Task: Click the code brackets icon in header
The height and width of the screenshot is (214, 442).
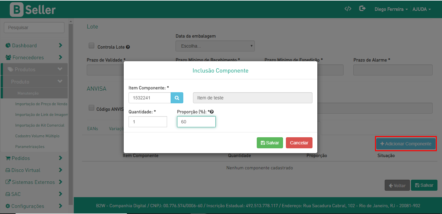Action: [348, 9]
